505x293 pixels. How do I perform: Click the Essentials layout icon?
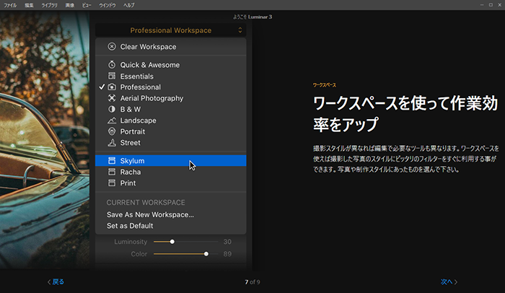pos(112,76)
